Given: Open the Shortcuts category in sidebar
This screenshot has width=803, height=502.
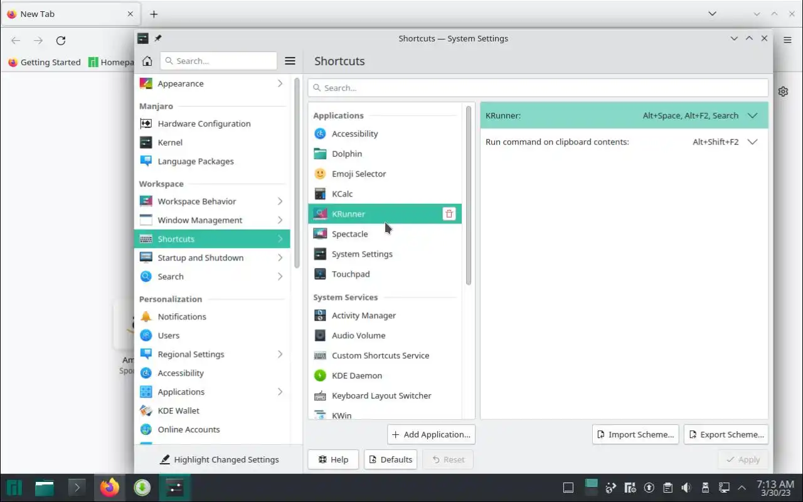Looking at the screenshot, I should [212, 239].
